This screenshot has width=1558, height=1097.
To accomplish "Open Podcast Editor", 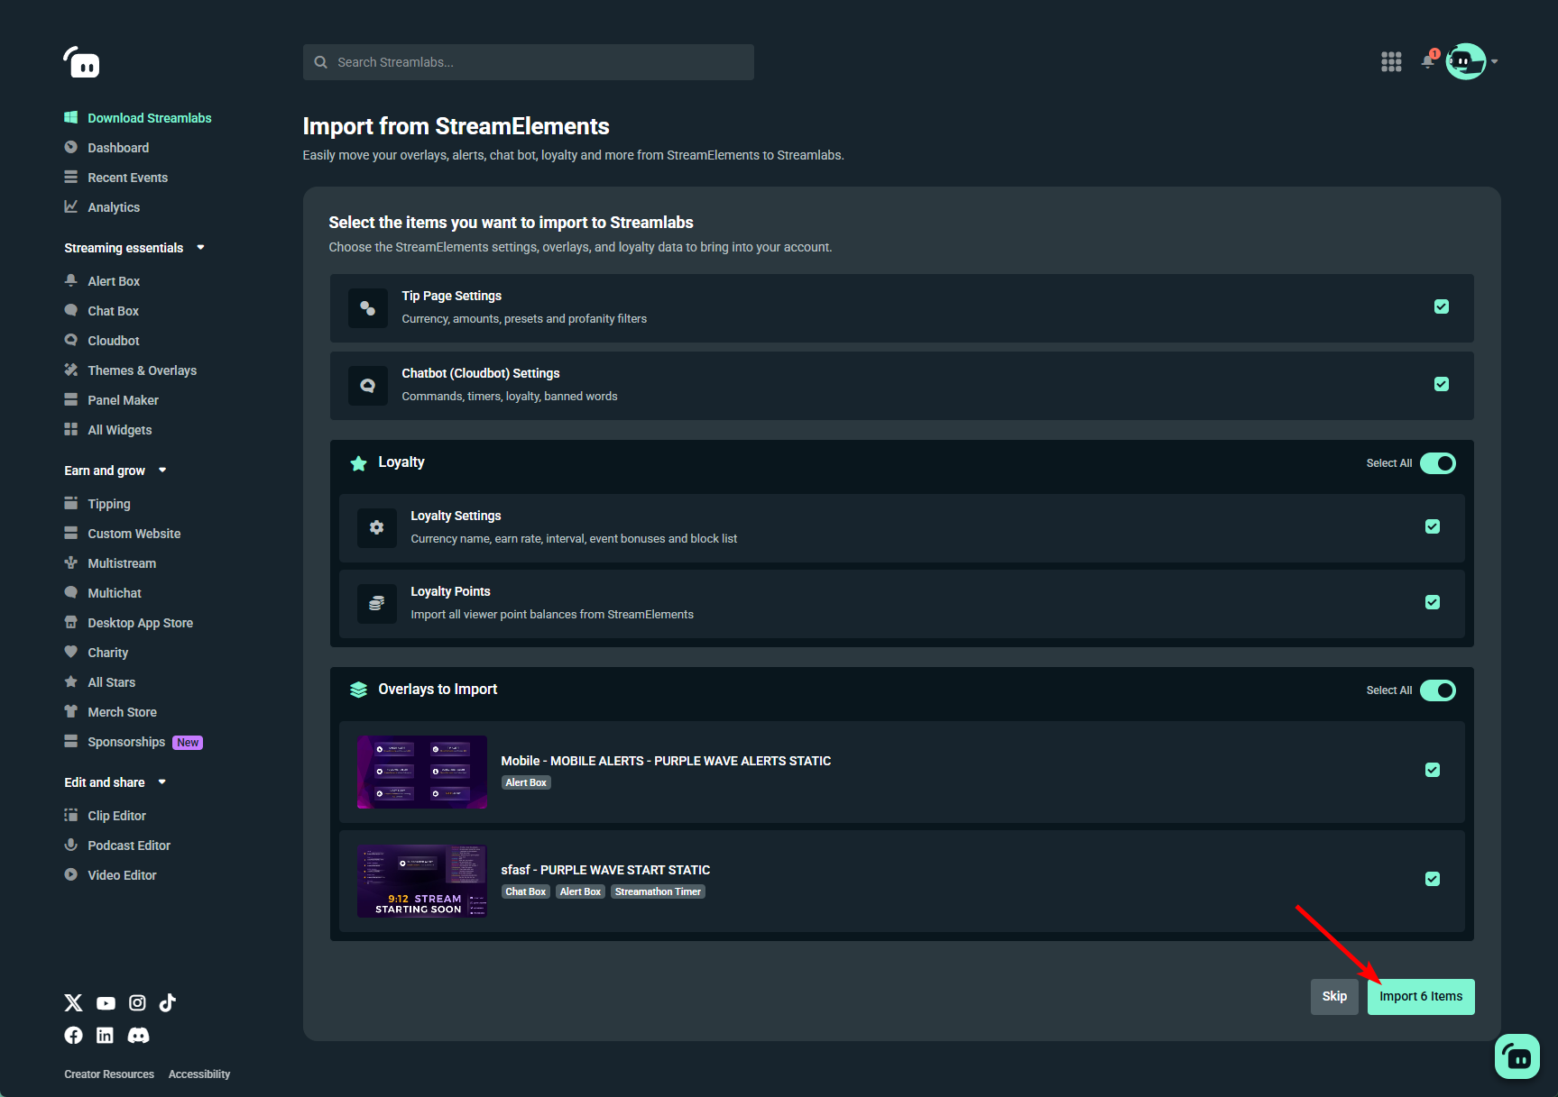I will pos(117,846).
